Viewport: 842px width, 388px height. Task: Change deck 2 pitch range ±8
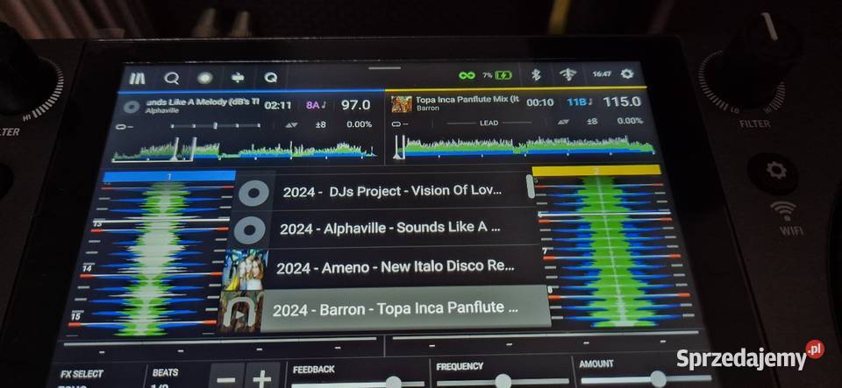[592, 121]
